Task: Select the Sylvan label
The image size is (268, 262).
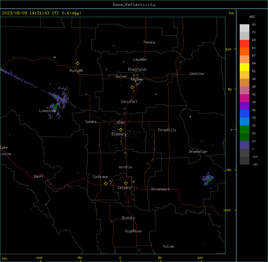Action: point(121,76)
